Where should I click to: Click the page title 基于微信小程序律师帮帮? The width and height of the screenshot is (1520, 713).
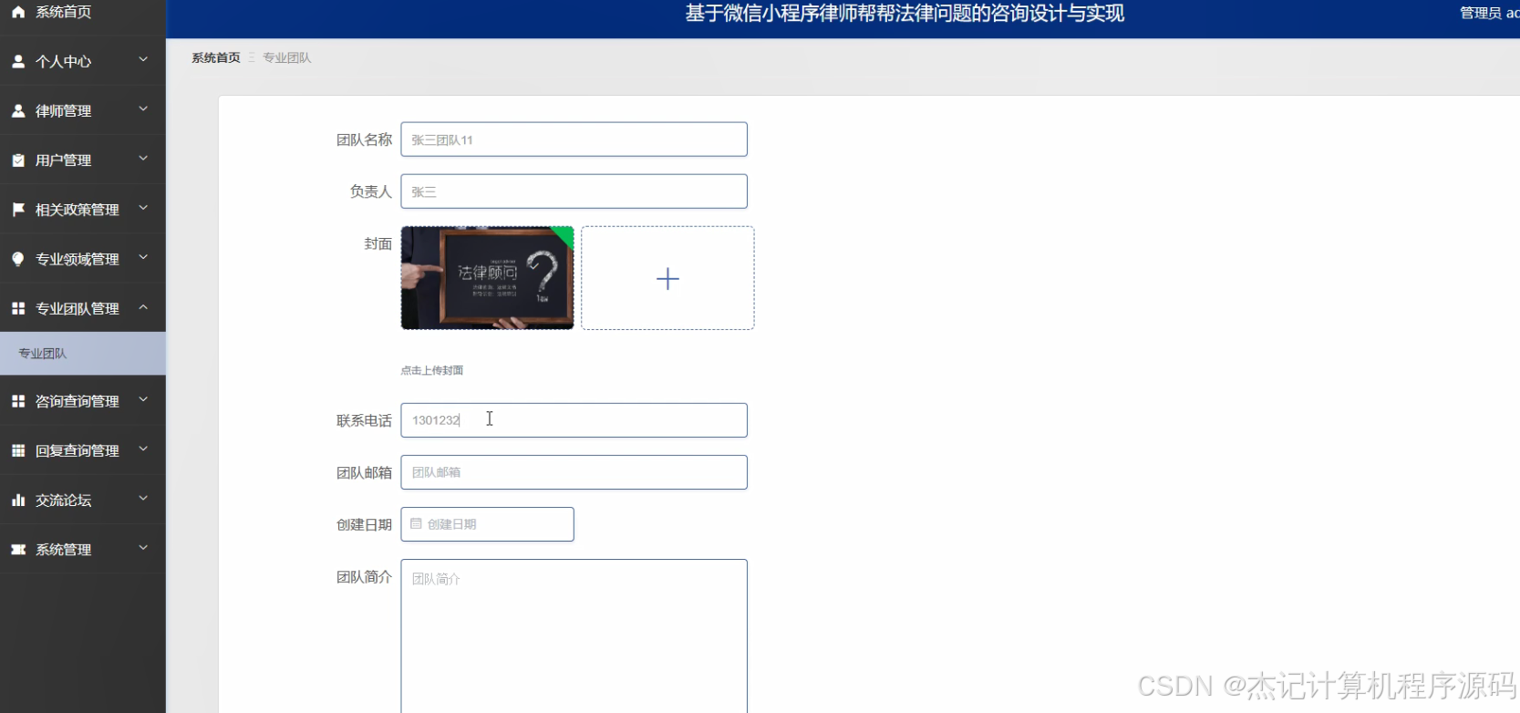905,14
